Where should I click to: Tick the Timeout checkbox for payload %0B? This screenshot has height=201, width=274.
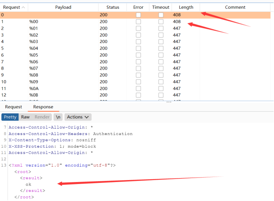161,95
